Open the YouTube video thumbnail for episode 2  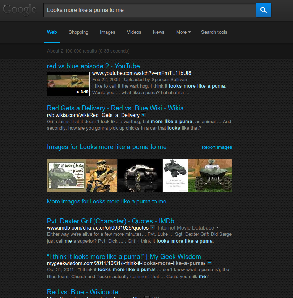pos(68,84)
